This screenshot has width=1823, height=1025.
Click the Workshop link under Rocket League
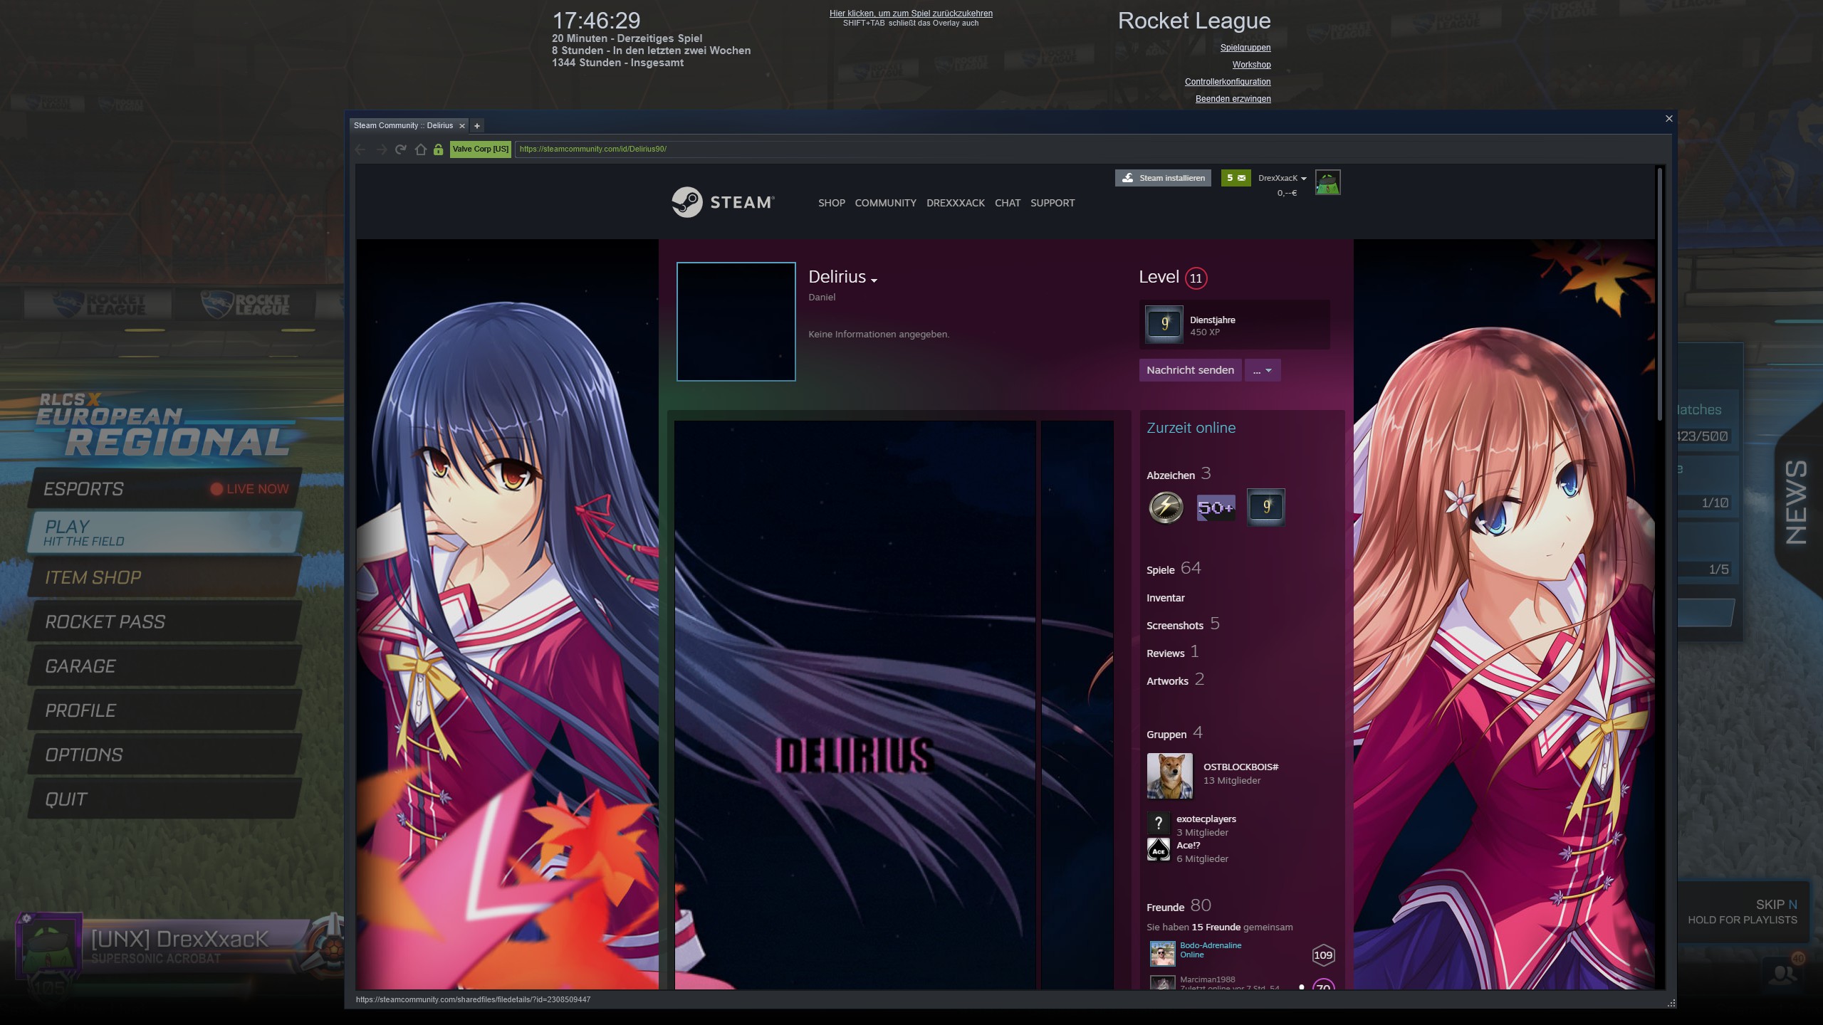[x=1251, y=65]
